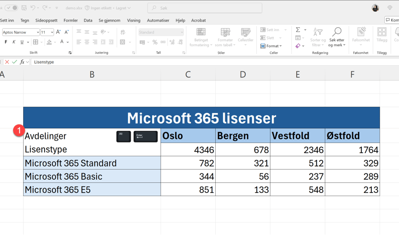Decrease font size with smaller A

click(x=67, y=32)
